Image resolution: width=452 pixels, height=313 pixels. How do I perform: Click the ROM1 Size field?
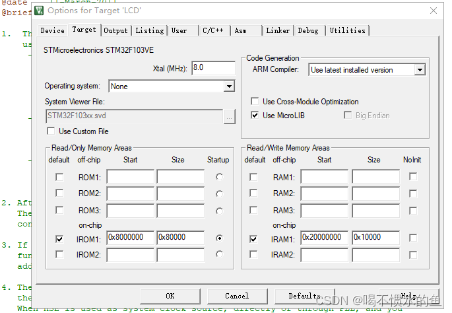tap(181, 177)
